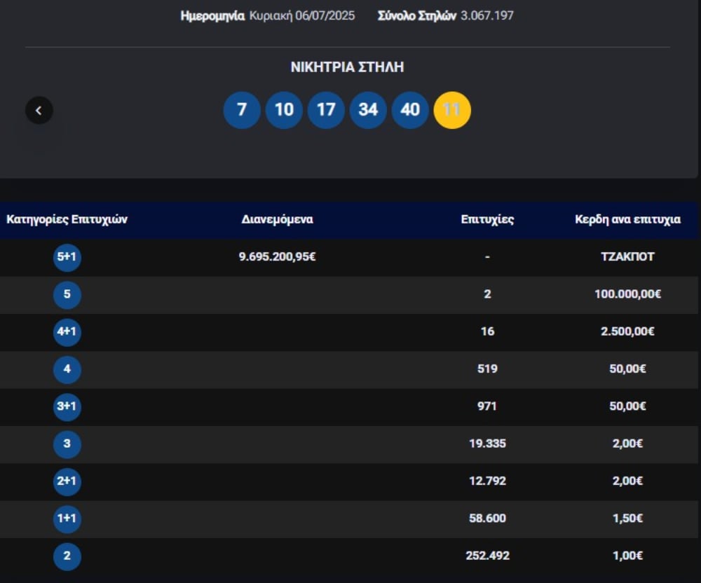Click the 519 winners count
The width and height of the screenshot is (701, 583).
click(x=487, y=369)
